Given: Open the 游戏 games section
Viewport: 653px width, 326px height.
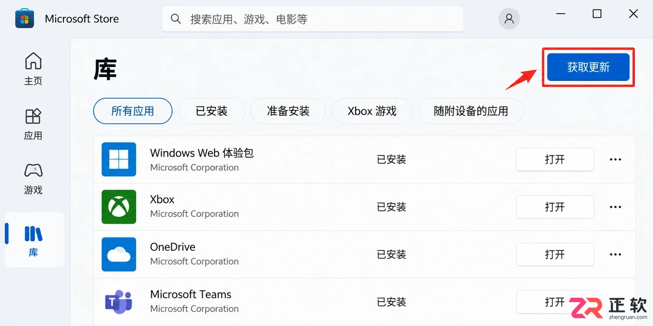Looking at the screenshot, I should tap(33, 179).
